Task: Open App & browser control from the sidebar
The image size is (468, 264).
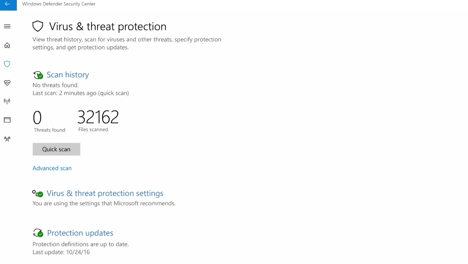Action: 7,120
